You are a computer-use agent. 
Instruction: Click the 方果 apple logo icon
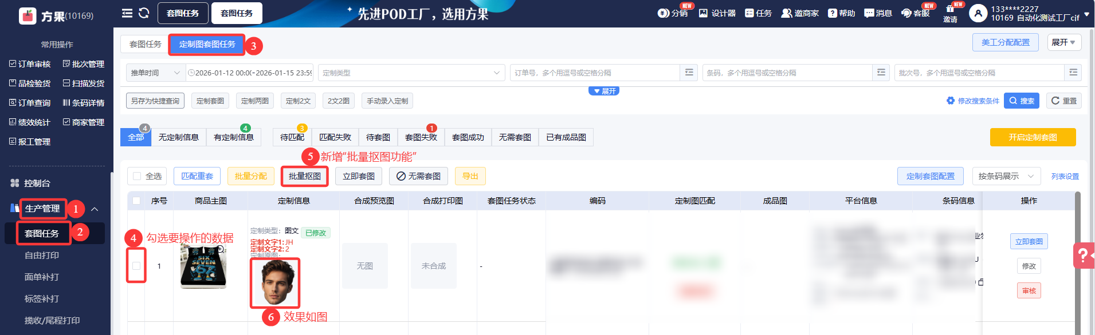point(28,15)
